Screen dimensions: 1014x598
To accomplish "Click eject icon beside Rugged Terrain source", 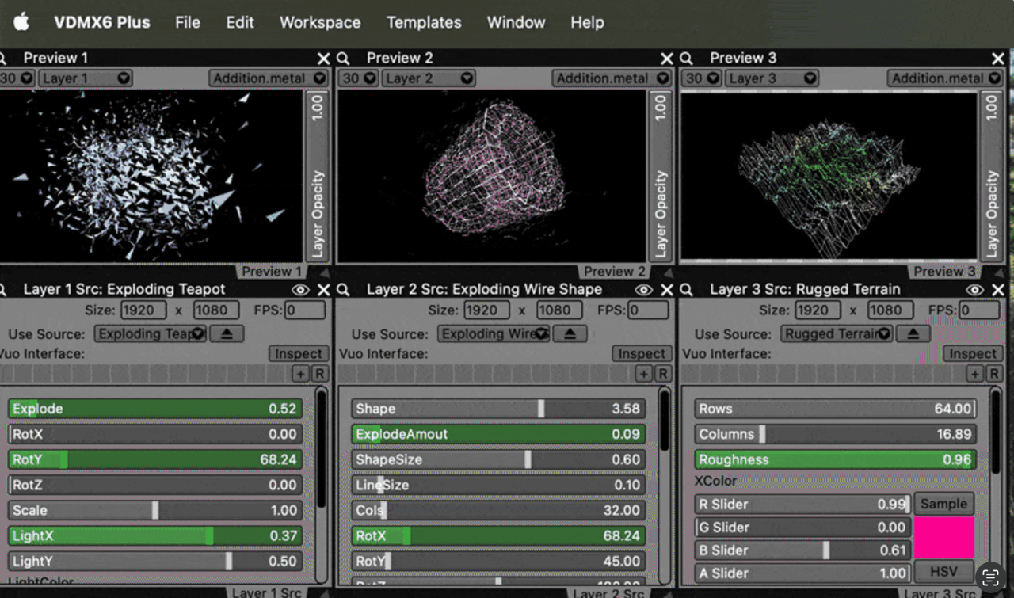I will [913, 333].
